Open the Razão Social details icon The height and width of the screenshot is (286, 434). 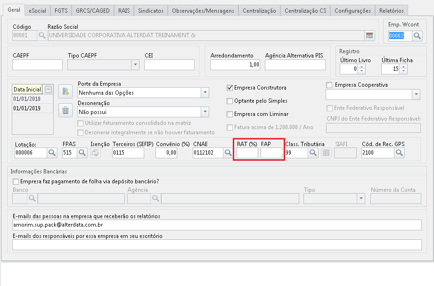tap(369, 35)
